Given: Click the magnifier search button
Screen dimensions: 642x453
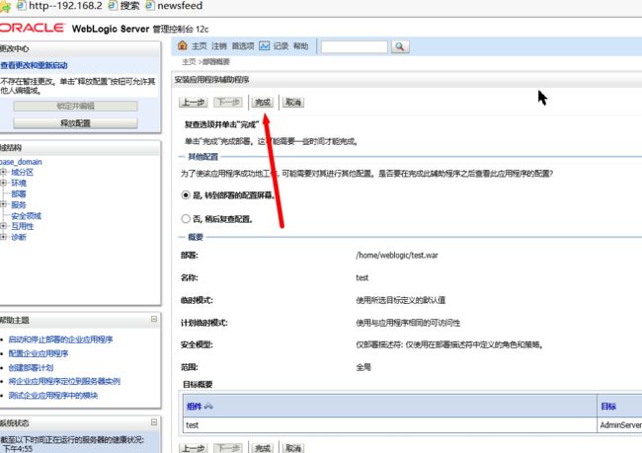Looking at the screenshot, I should click(x=400, y=46).
